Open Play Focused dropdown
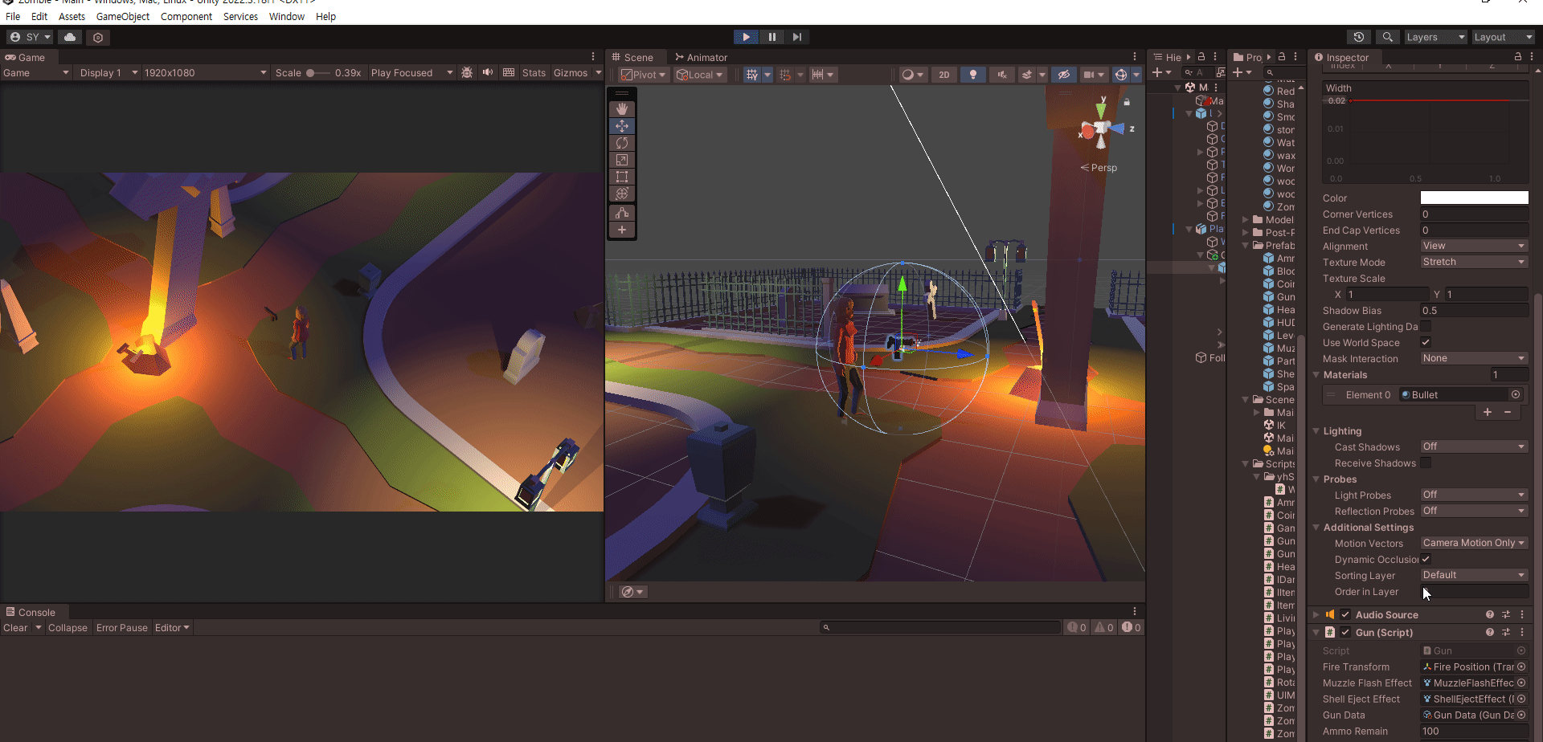The image size is (1543, 742). pyautogui.click(x=411, y=73)
